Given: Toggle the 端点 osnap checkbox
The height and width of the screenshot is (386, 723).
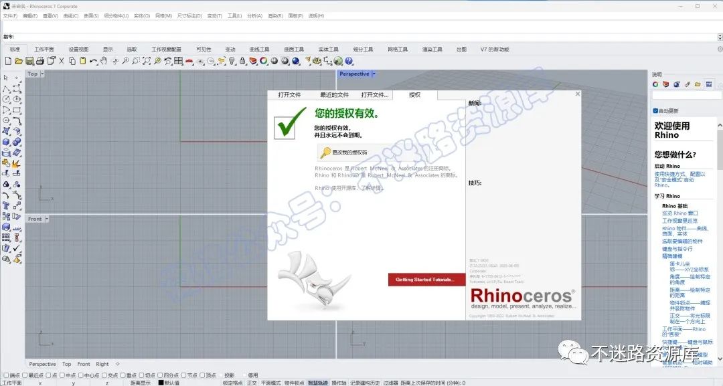Looking at the screenshot, I should (6, 375).
